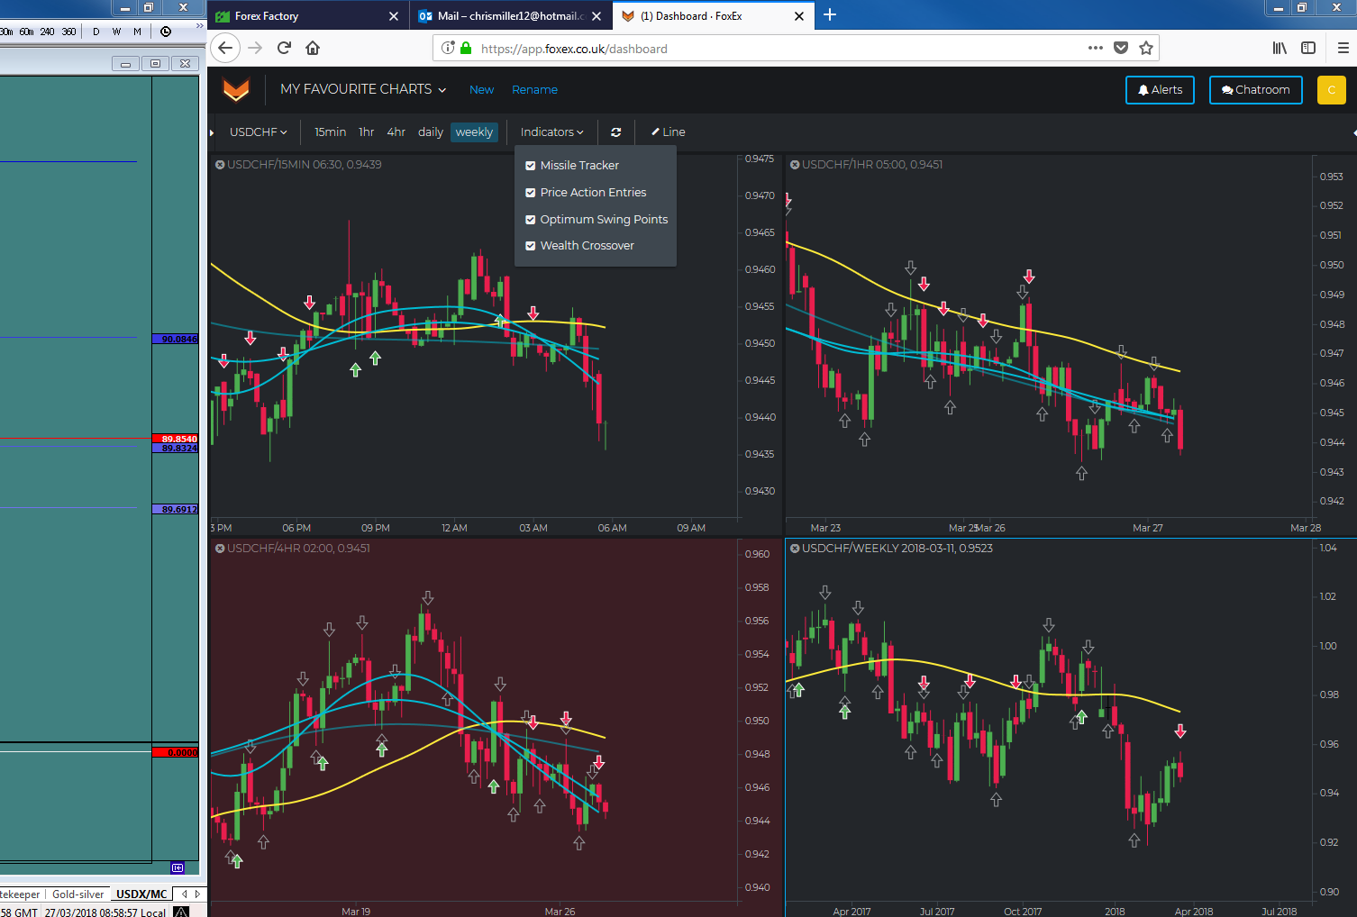Image resolution: width=1357 pixels, height=917 pixels.
Task: Open the USDCHF symbol dropdown
Action: coord(259,132)
